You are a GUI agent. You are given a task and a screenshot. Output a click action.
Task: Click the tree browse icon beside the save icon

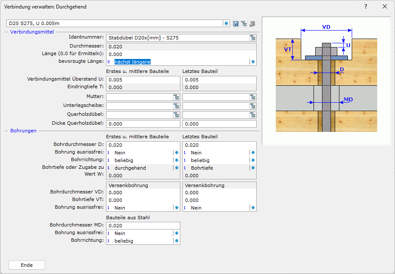point(244,24)
